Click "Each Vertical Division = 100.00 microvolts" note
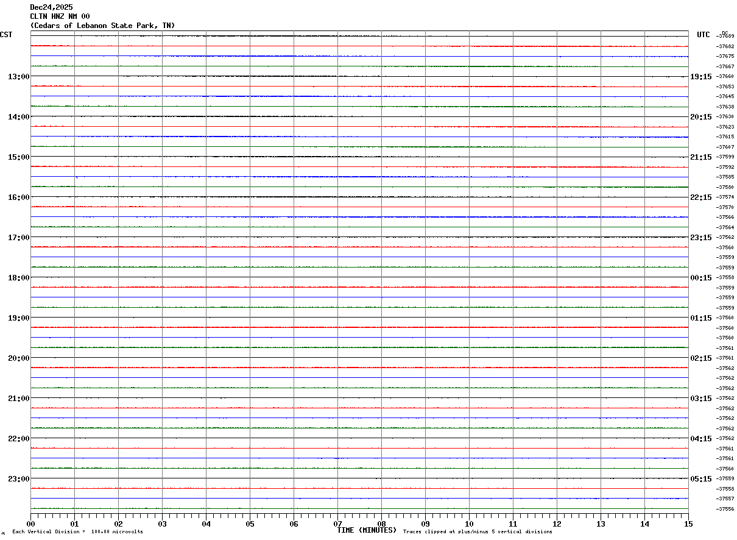Screen dimensions: 737x540 pos(77,532)
